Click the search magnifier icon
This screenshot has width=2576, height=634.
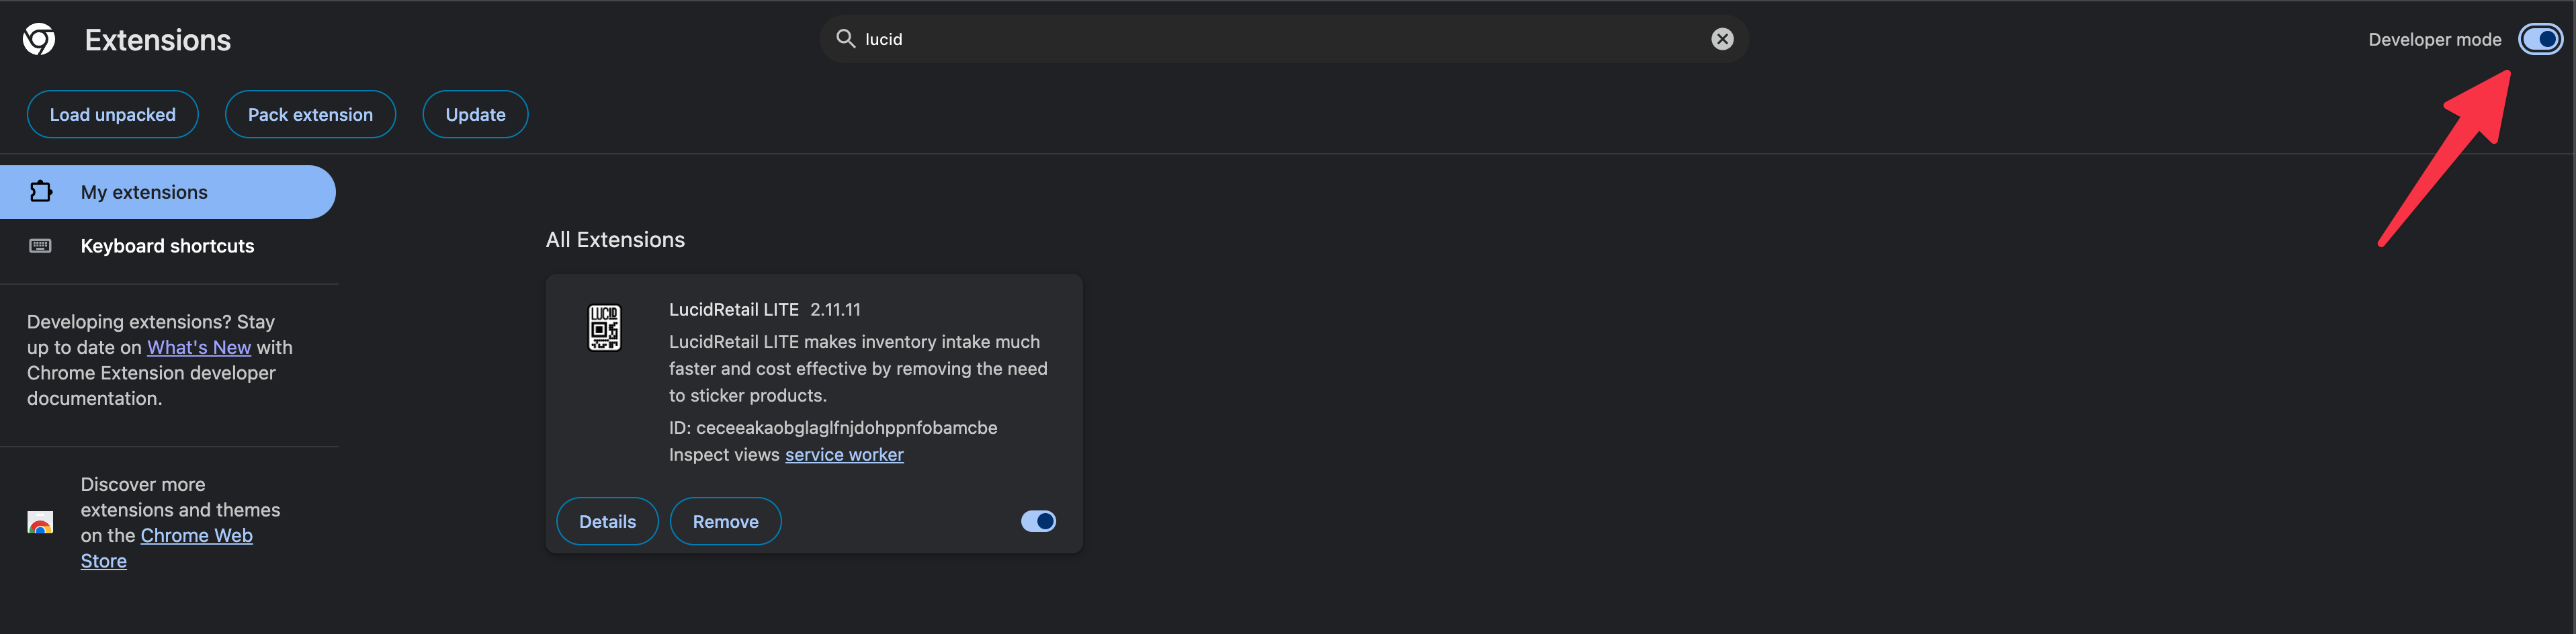pos(845,39)
